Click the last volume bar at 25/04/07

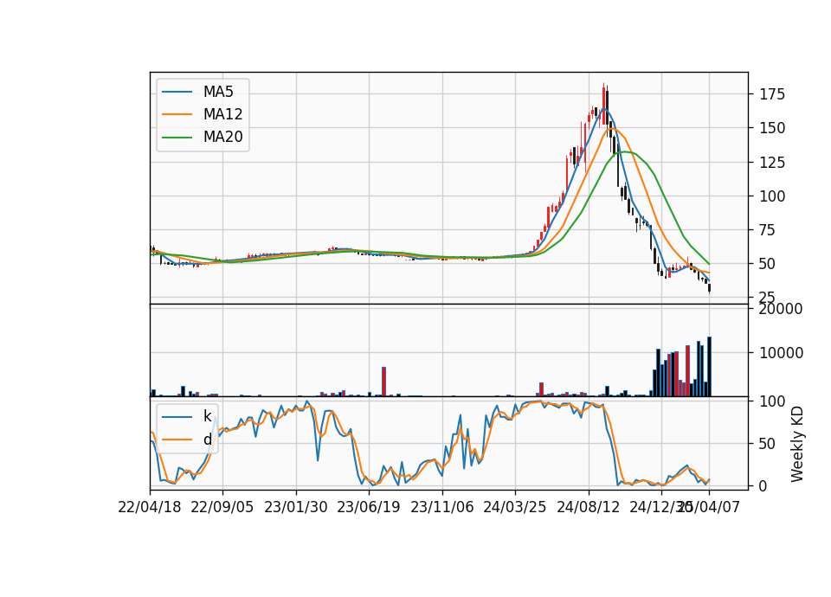click(x=709, y=367)
